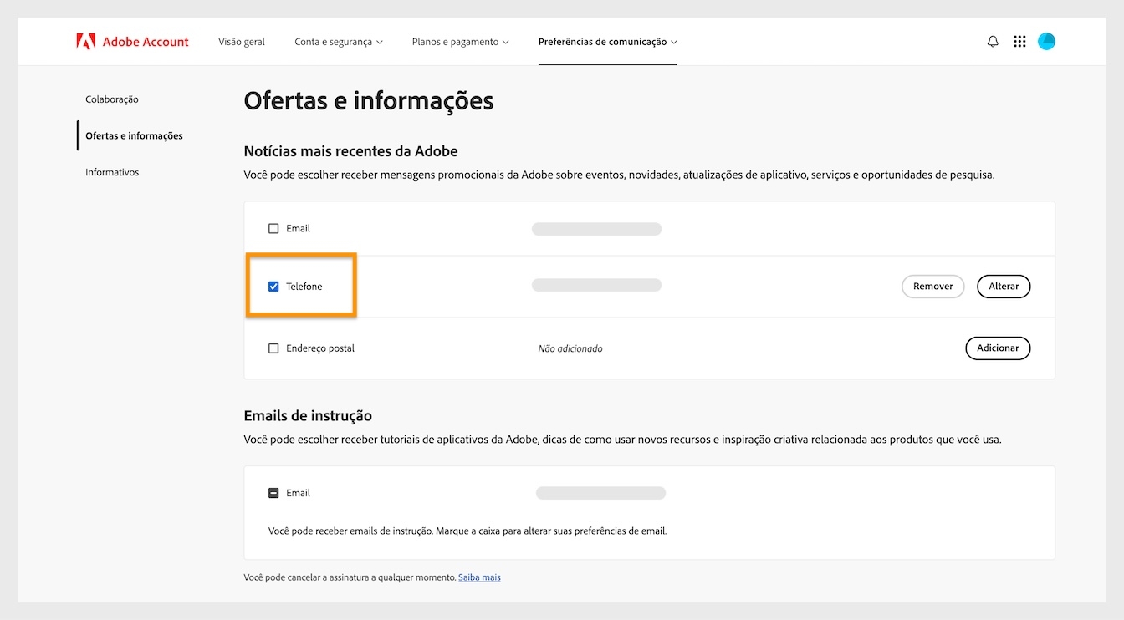Switch to the Visão geral tab

tap(241, 40)
